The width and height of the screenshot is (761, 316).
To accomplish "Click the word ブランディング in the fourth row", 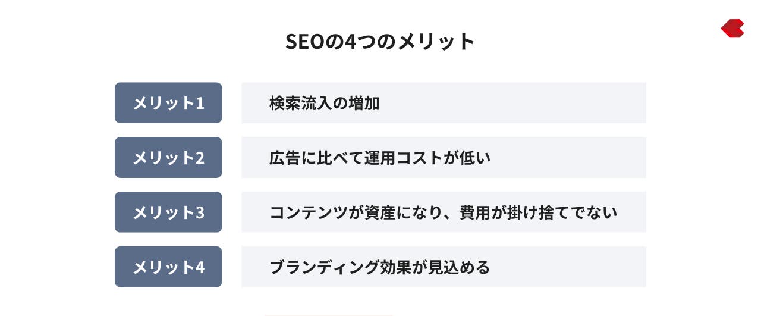I will 323,267.
